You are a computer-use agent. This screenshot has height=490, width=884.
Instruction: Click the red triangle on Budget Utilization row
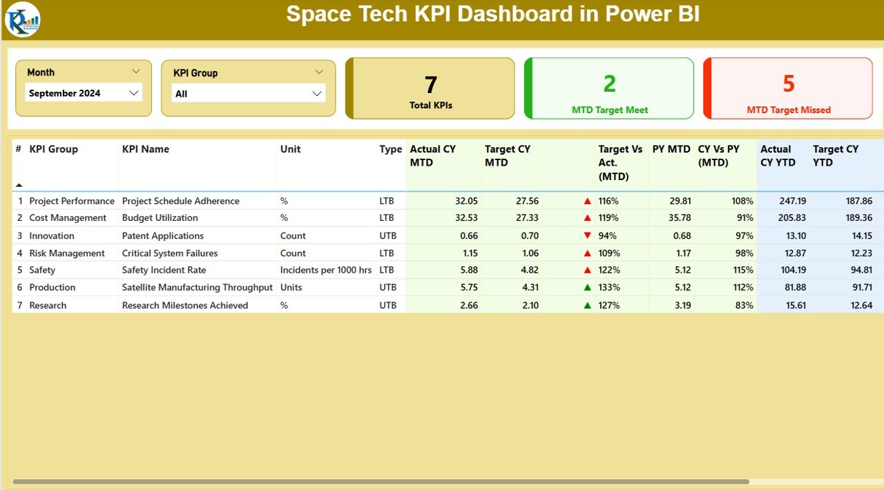(586, 218)
